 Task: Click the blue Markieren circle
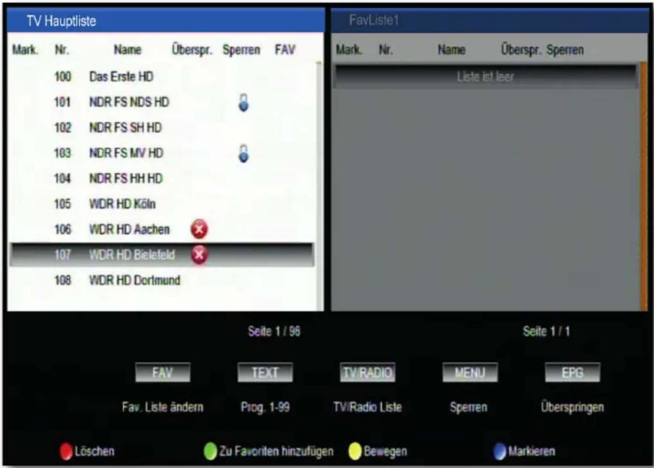[x=500, y=452]
